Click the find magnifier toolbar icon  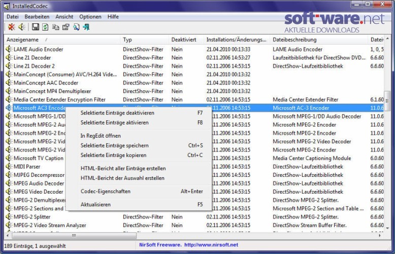[x=76, y=27]
